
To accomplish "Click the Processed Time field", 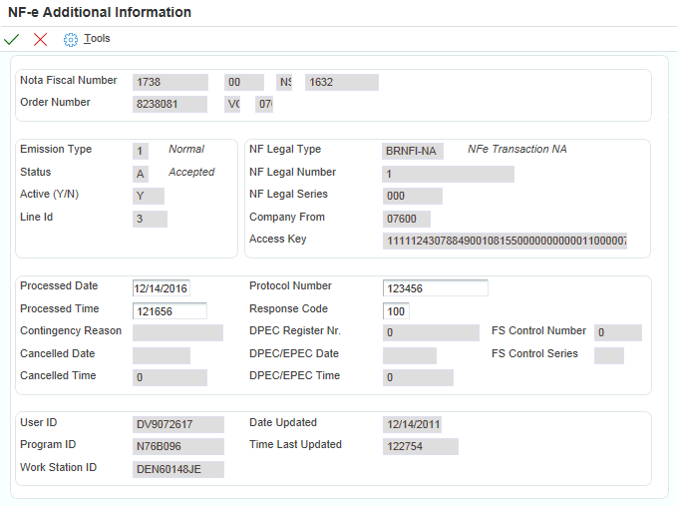I will tap(169, 310).
